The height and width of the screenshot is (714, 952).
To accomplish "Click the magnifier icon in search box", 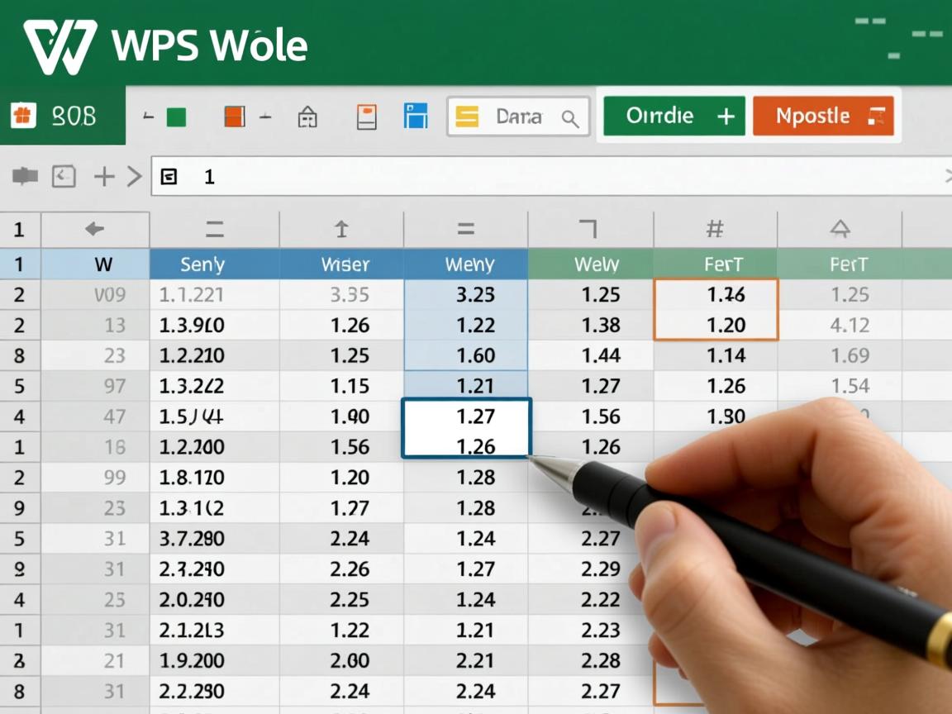I will pos(570,118).
